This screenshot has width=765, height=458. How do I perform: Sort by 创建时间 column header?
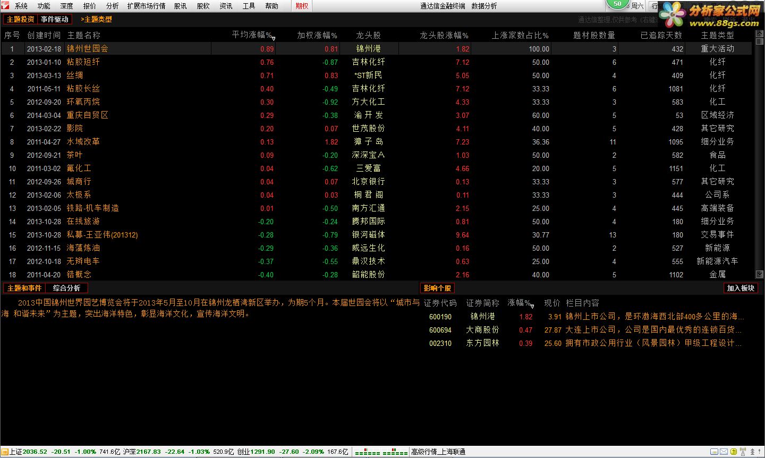(x=44, y=35)
